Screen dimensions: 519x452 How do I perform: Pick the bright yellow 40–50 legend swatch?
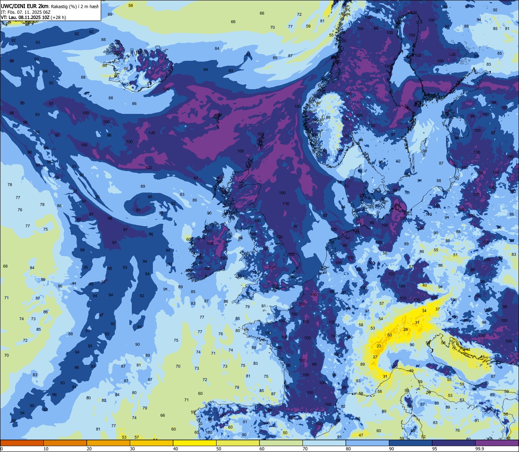pos(195,443)
